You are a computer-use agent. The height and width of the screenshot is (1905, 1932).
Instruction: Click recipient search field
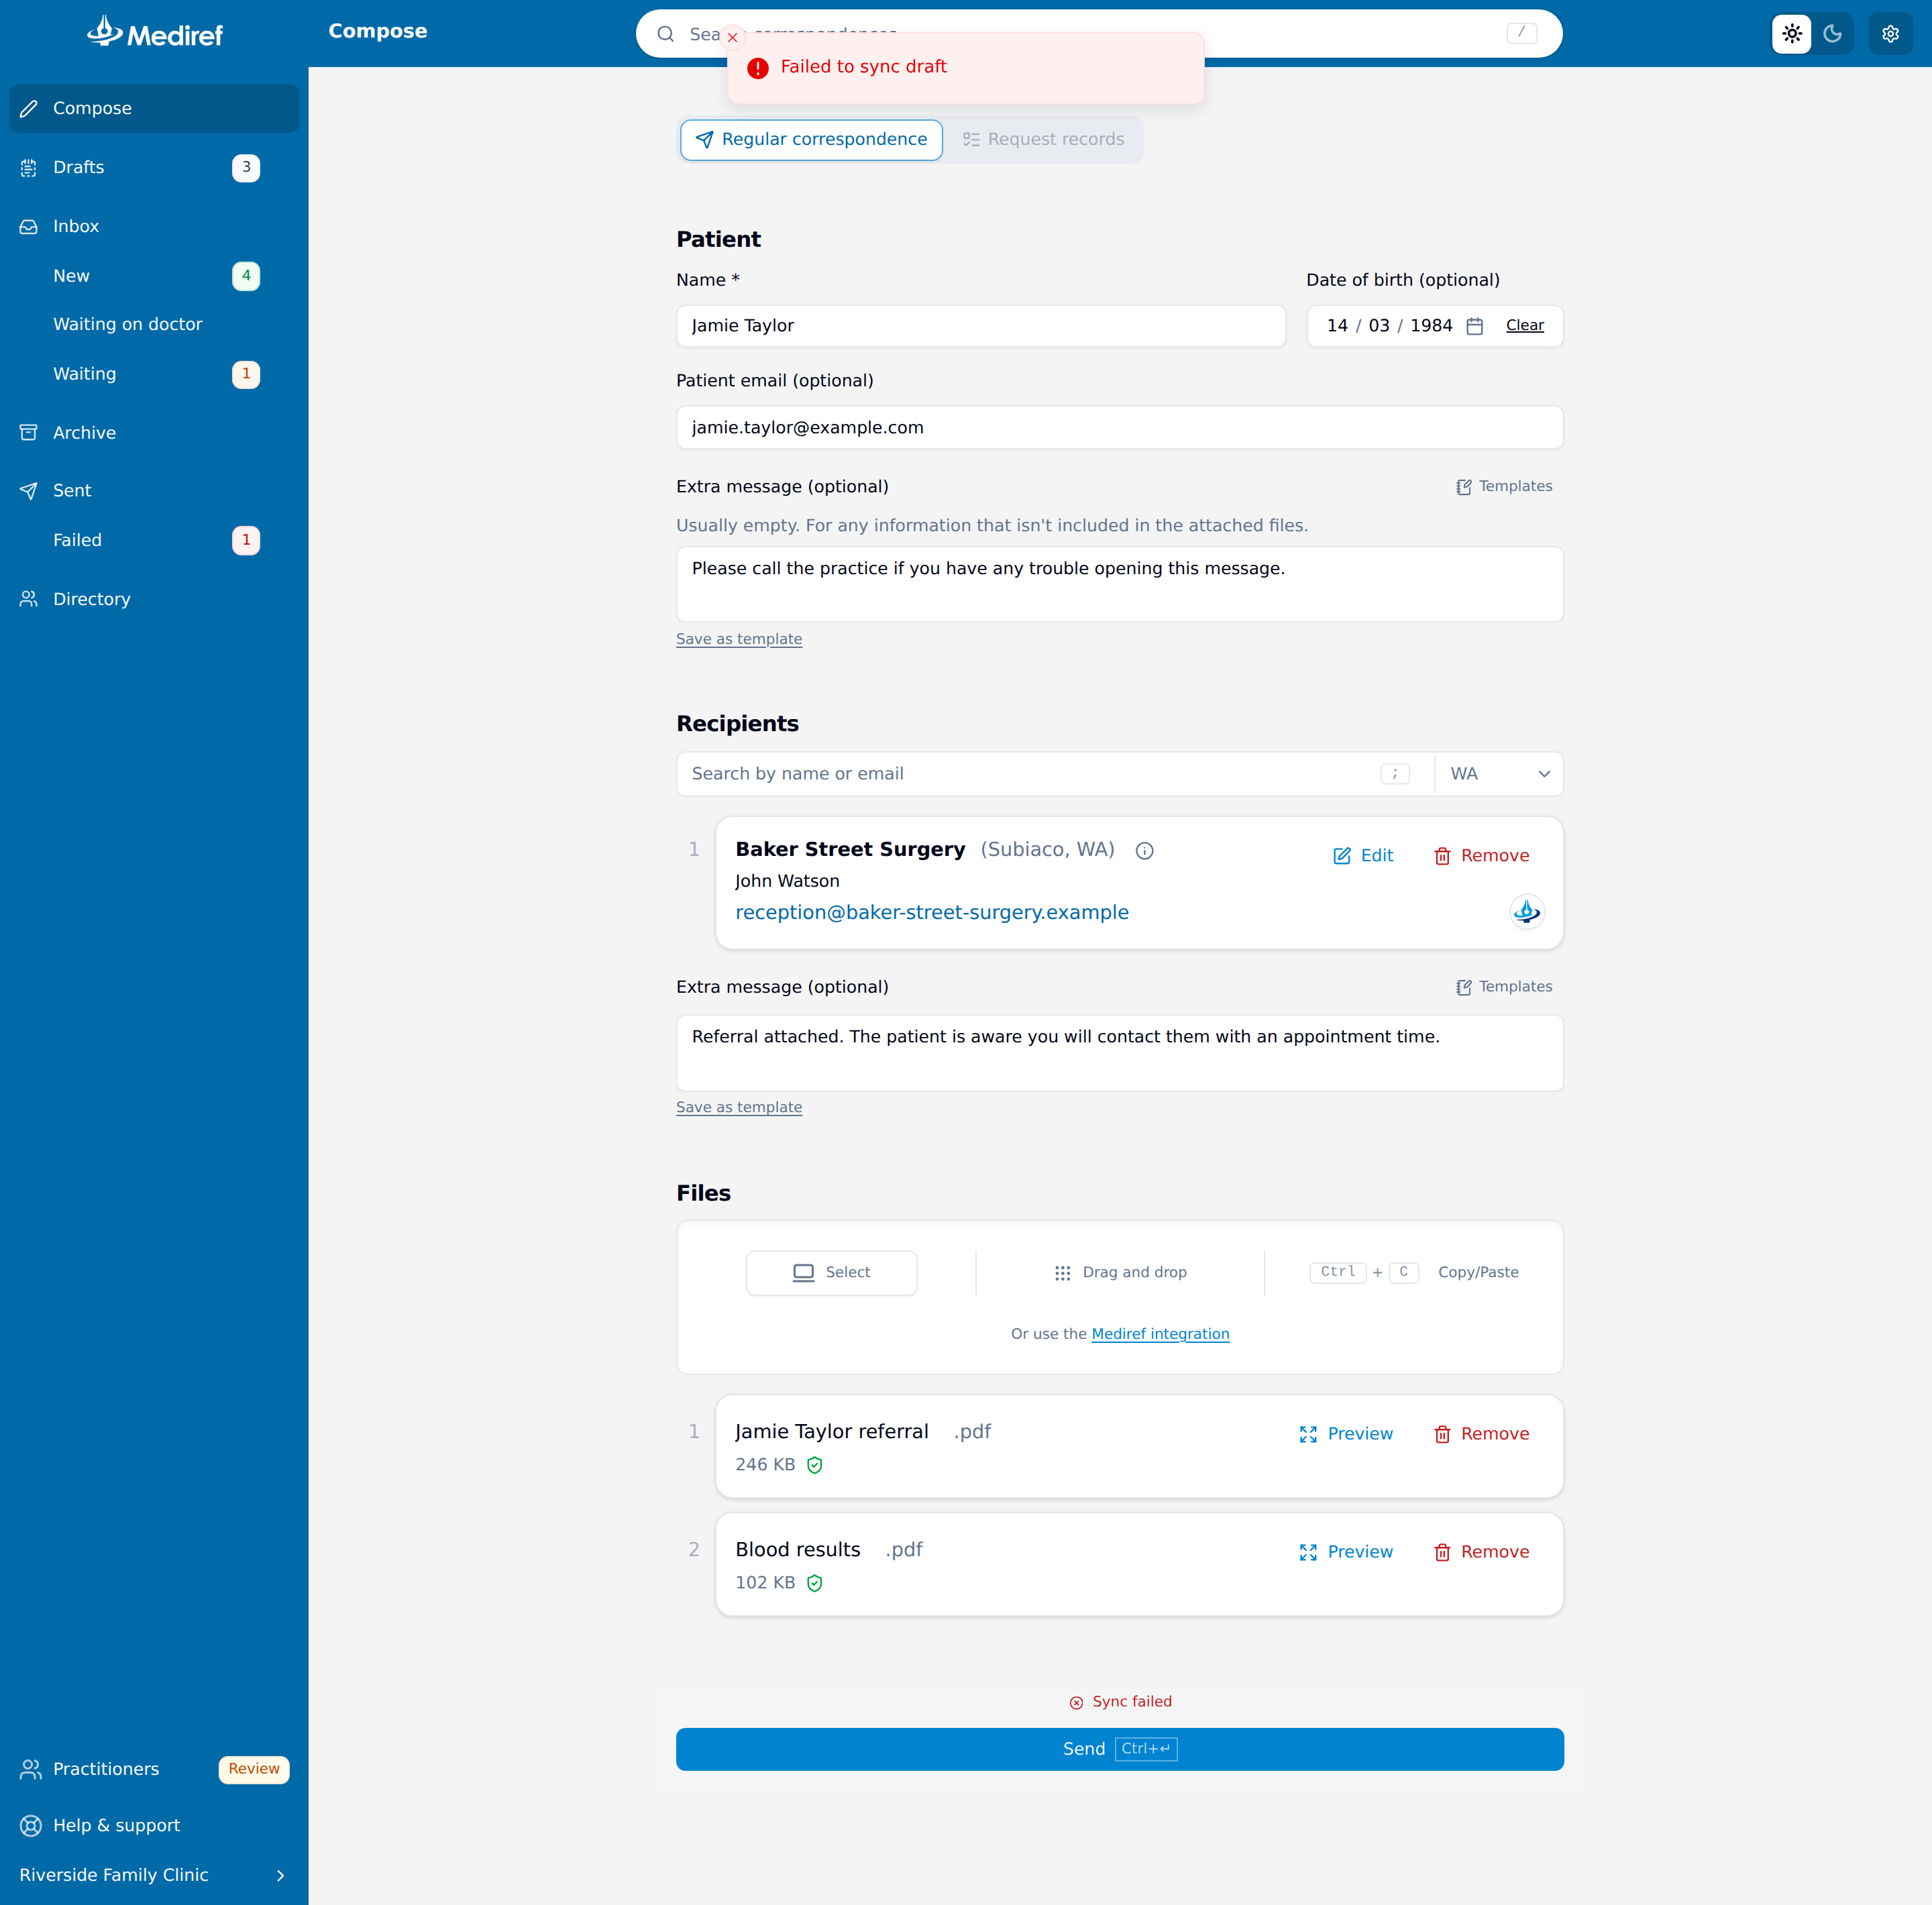pyautogui.click(x=1054, y=774)
